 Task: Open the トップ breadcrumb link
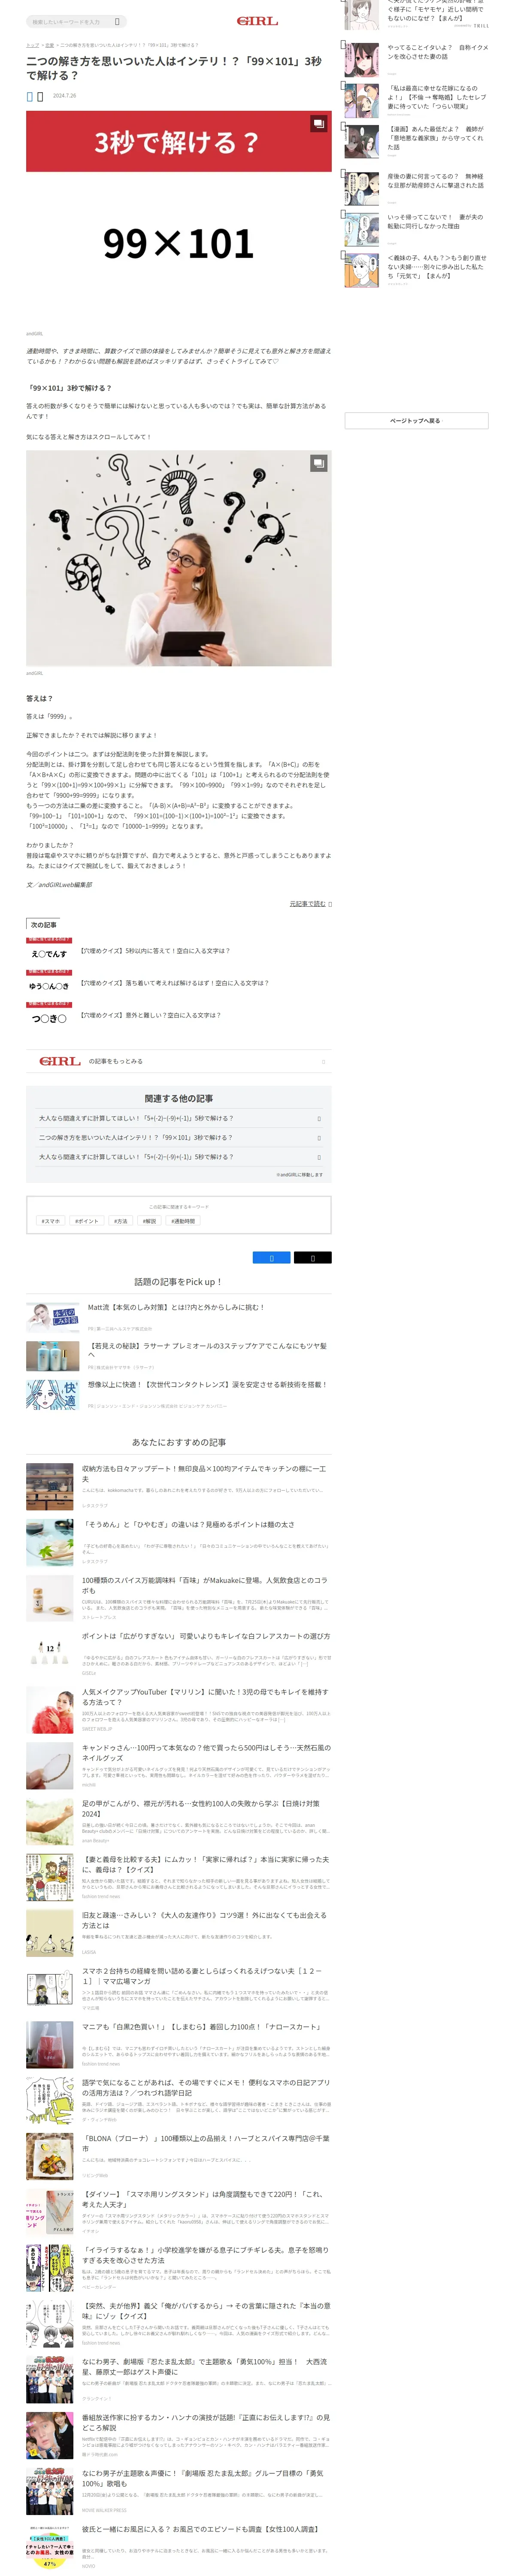click(x=32, y=45)
